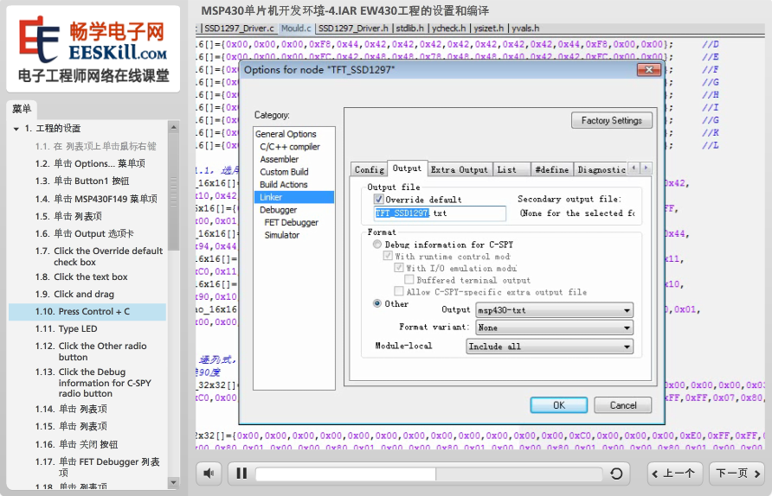The image size is (772, 496).
Task: Select Assembler category
Action: (x=280, y=159)
